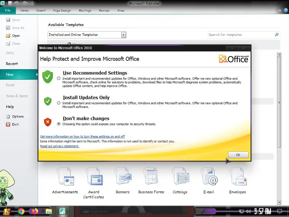The height and width of the screenshot is (217, 289).
Task: Minimize the ribbon with the caret icon
Action: click(280, 10)
